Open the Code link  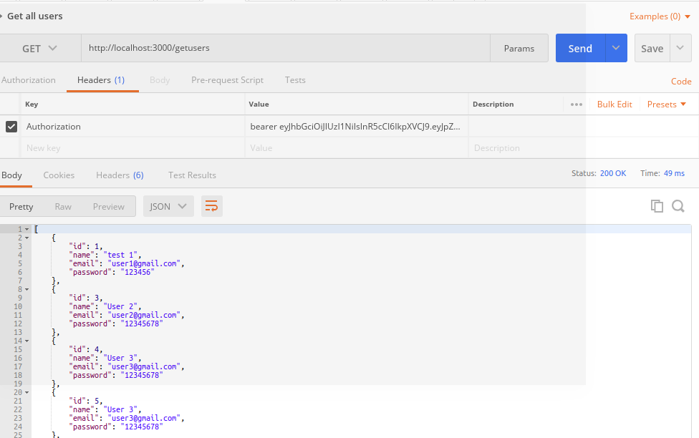[681, 81]
